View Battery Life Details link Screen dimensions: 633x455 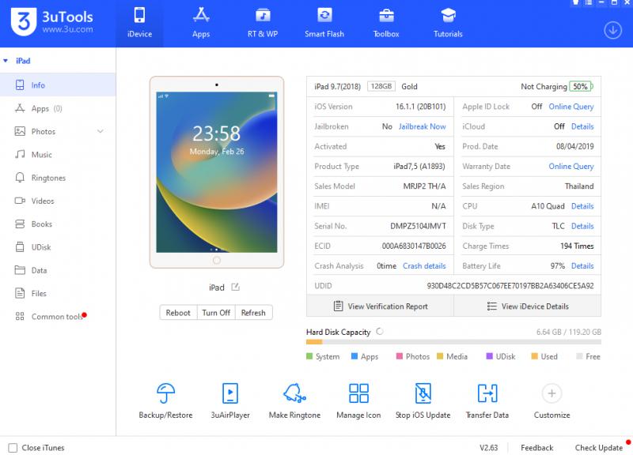tap(582, 266)
